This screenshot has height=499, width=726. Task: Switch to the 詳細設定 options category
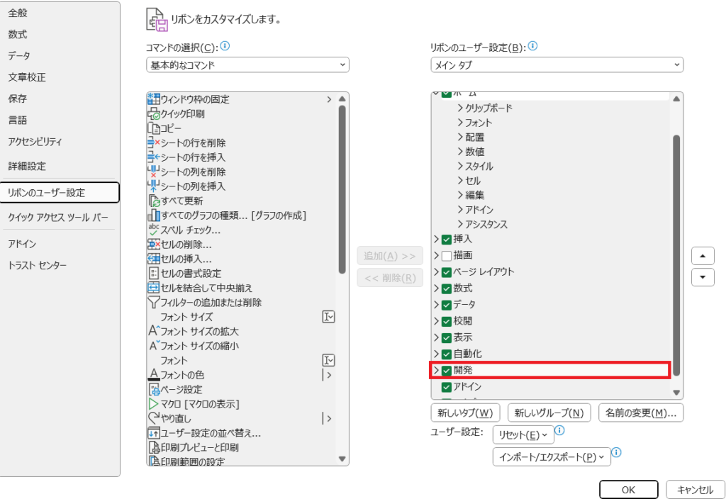pos(27,166)
